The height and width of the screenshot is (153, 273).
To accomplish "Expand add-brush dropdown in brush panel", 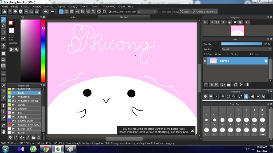I will point(24,138).
